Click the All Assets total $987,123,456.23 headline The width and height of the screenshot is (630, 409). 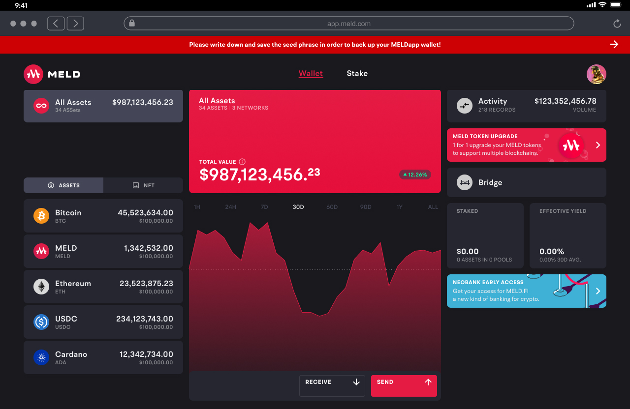260,175
